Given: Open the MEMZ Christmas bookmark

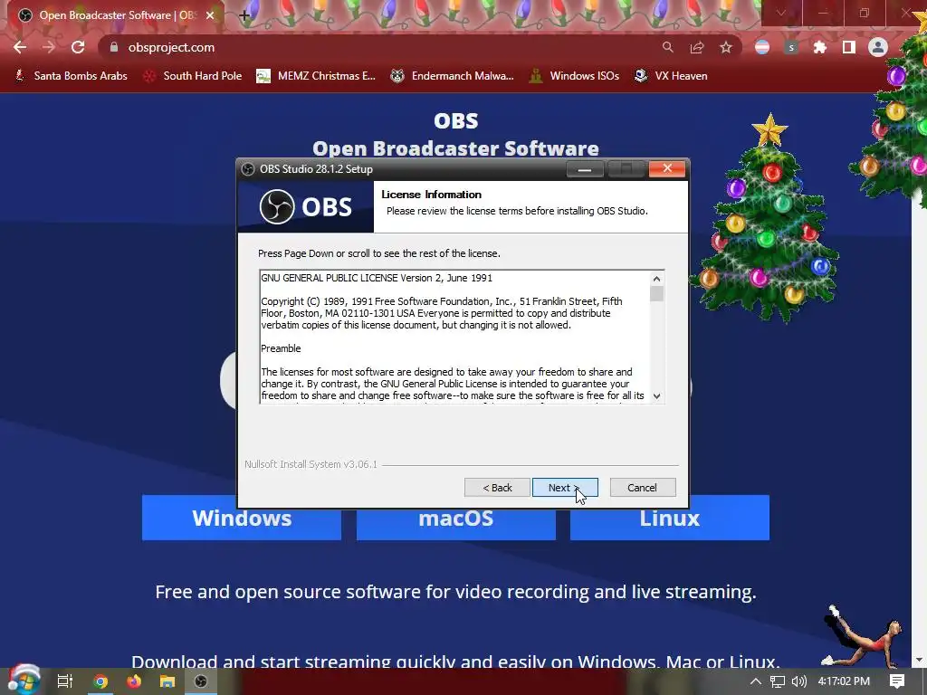Looking at the screenshot, I should (316, 76).
